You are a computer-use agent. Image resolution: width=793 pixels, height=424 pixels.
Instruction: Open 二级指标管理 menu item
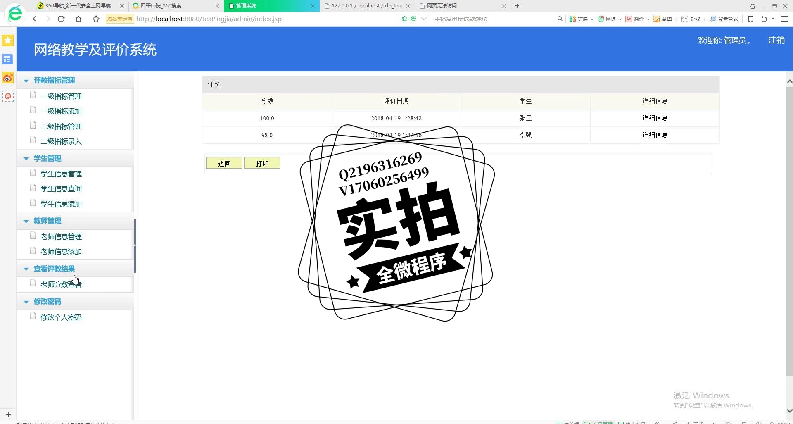coord(61,126)
